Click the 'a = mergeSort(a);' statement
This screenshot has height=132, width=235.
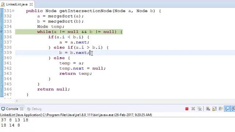tap(60, 16)
